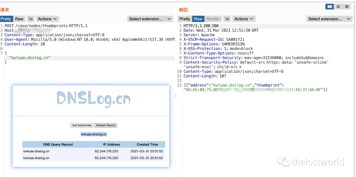Switch request view to Raw tab
The height and width of the screenshot is (177, 356).
click(19, 19)
